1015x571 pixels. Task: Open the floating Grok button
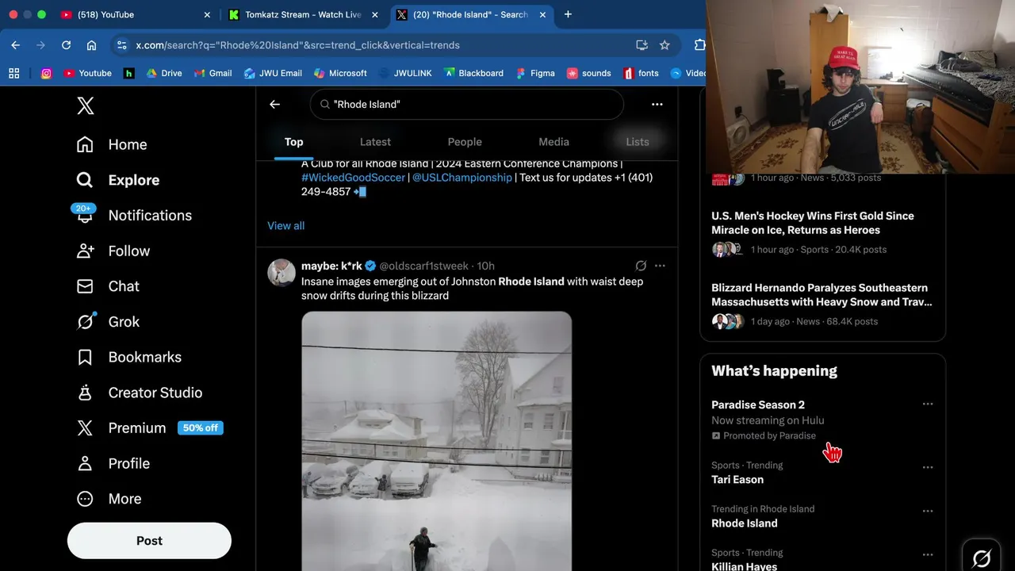[x=981, y=558]
